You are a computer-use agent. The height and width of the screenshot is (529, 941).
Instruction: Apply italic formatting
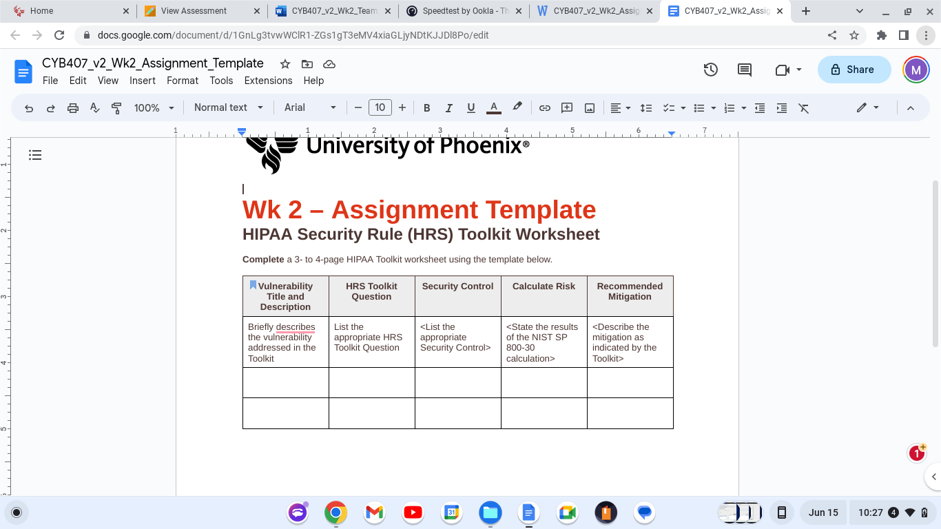click(448, 107)
